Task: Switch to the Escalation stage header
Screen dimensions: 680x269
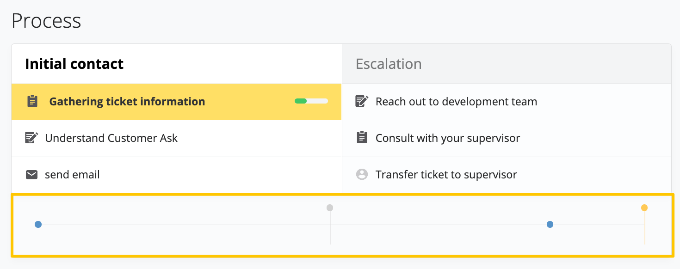Action: (389, 64)
